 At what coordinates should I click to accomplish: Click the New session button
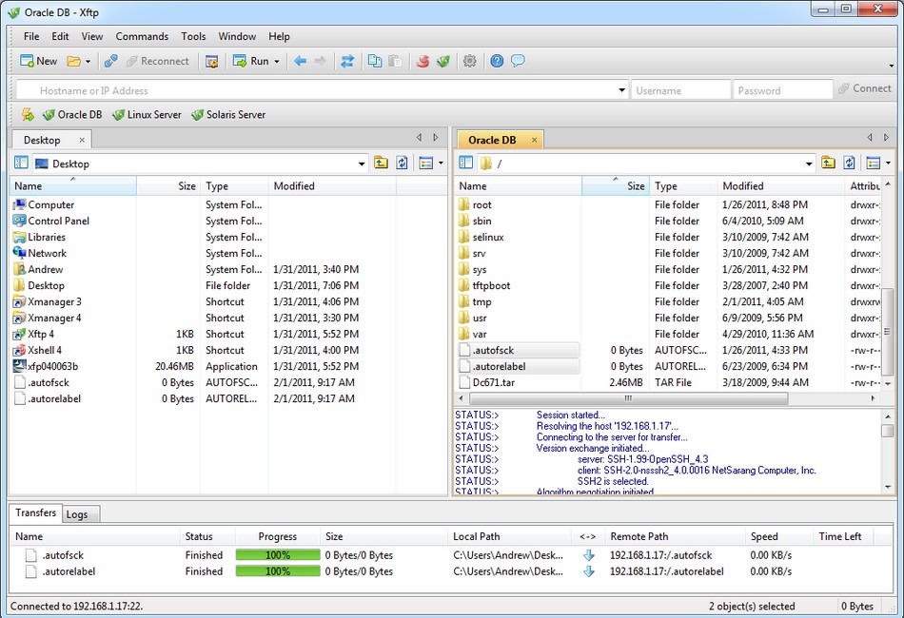click(39, 61)
